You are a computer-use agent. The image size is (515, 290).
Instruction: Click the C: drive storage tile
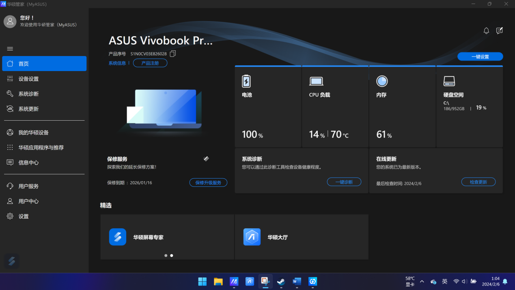(469, 106)
